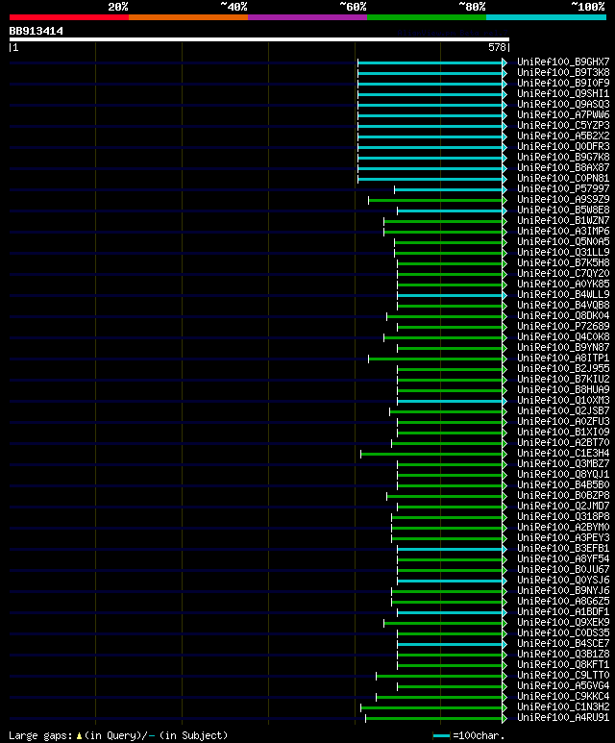The height and width of the screenshot is (743, 615).
Task: Click the UniRef100_Q8KFT1 entry
Action: pyautogui.click(x=563, y=665)
